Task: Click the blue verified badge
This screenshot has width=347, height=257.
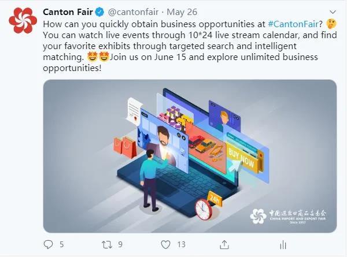Action: (99, 12)
